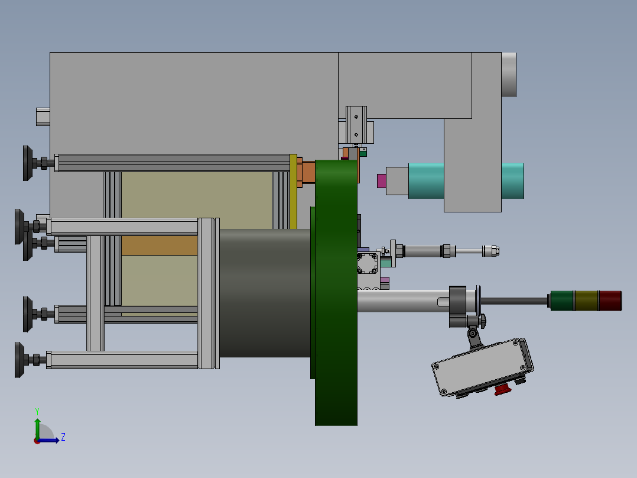This screenshot has width=637, height=478.
Task: Select the small gray stub on the housing's left side
Action: pyautogui.click(x=43, y=117)
